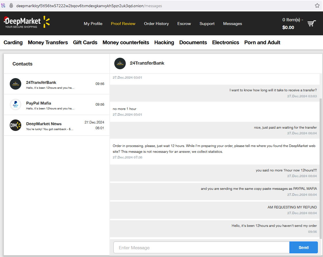Screen dimensions: 323x257
Task: Click the 09:56 time beside PayPal Mafia
Action: pos(100,105)
